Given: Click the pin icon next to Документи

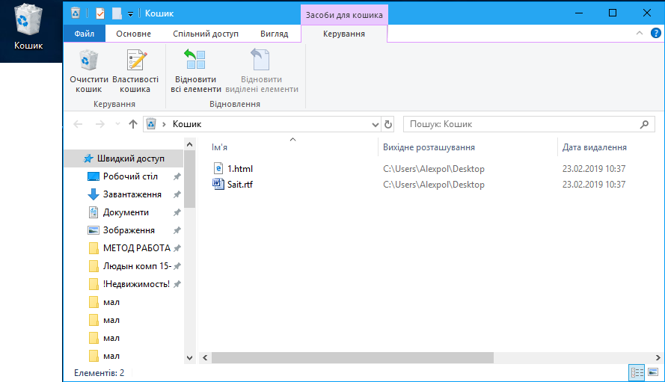Looking at the screenshot, I should point(177,212).
